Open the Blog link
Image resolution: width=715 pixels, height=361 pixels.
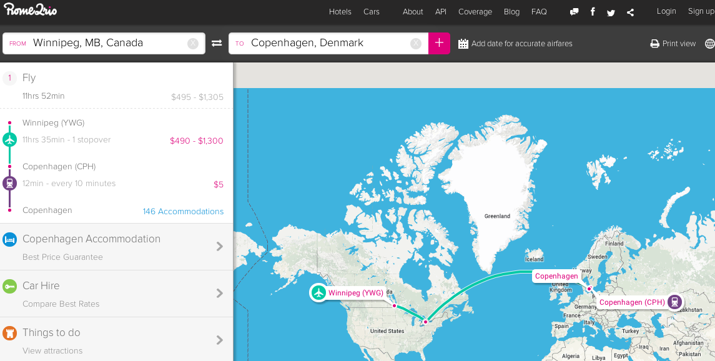[511, 12]
